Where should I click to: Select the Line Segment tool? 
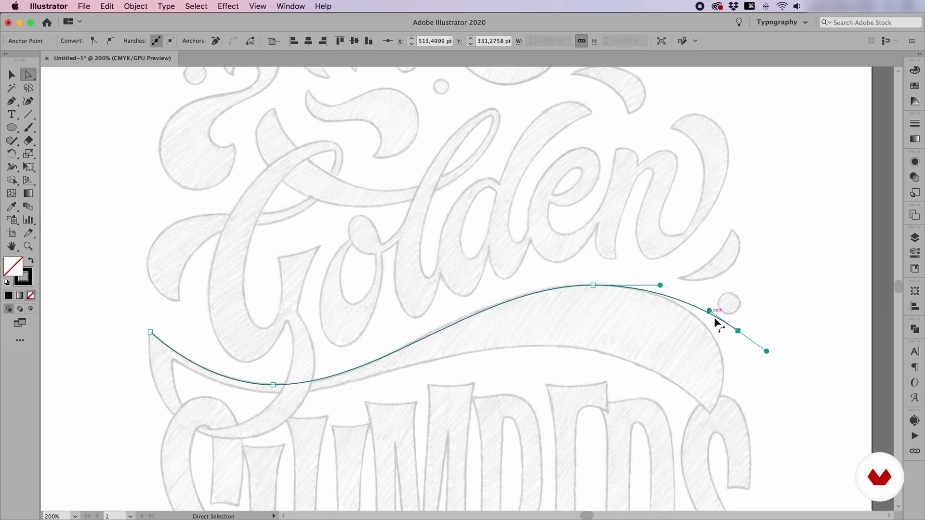point(28,115)
